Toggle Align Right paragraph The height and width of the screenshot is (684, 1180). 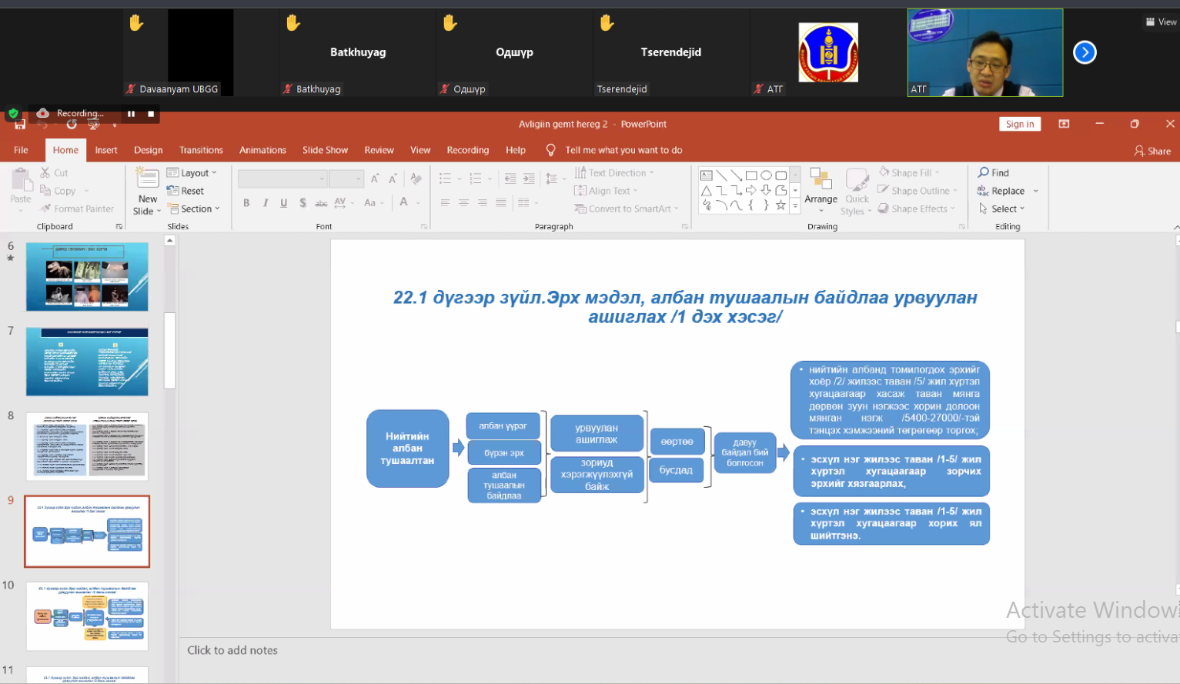coord(483,203)
